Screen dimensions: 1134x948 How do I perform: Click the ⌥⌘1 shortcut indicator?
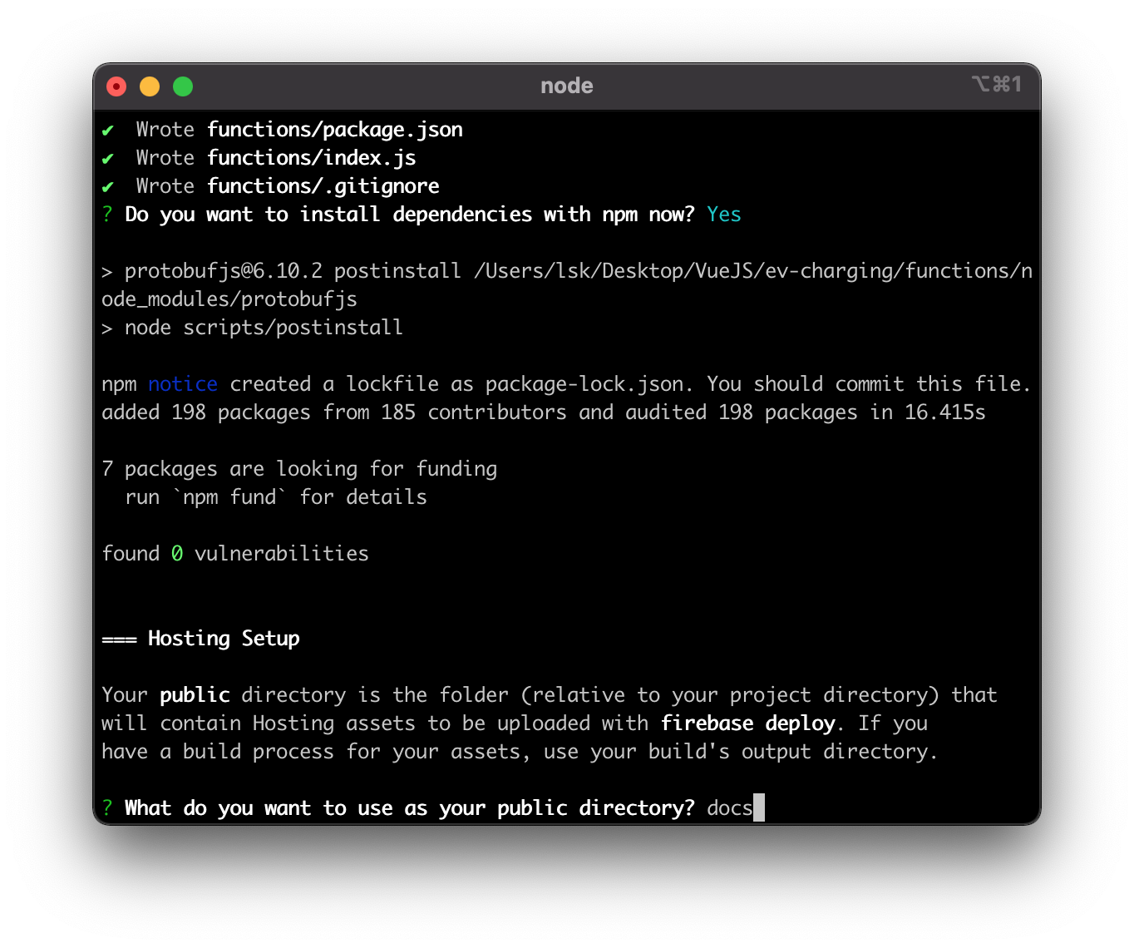pos(996,84)
